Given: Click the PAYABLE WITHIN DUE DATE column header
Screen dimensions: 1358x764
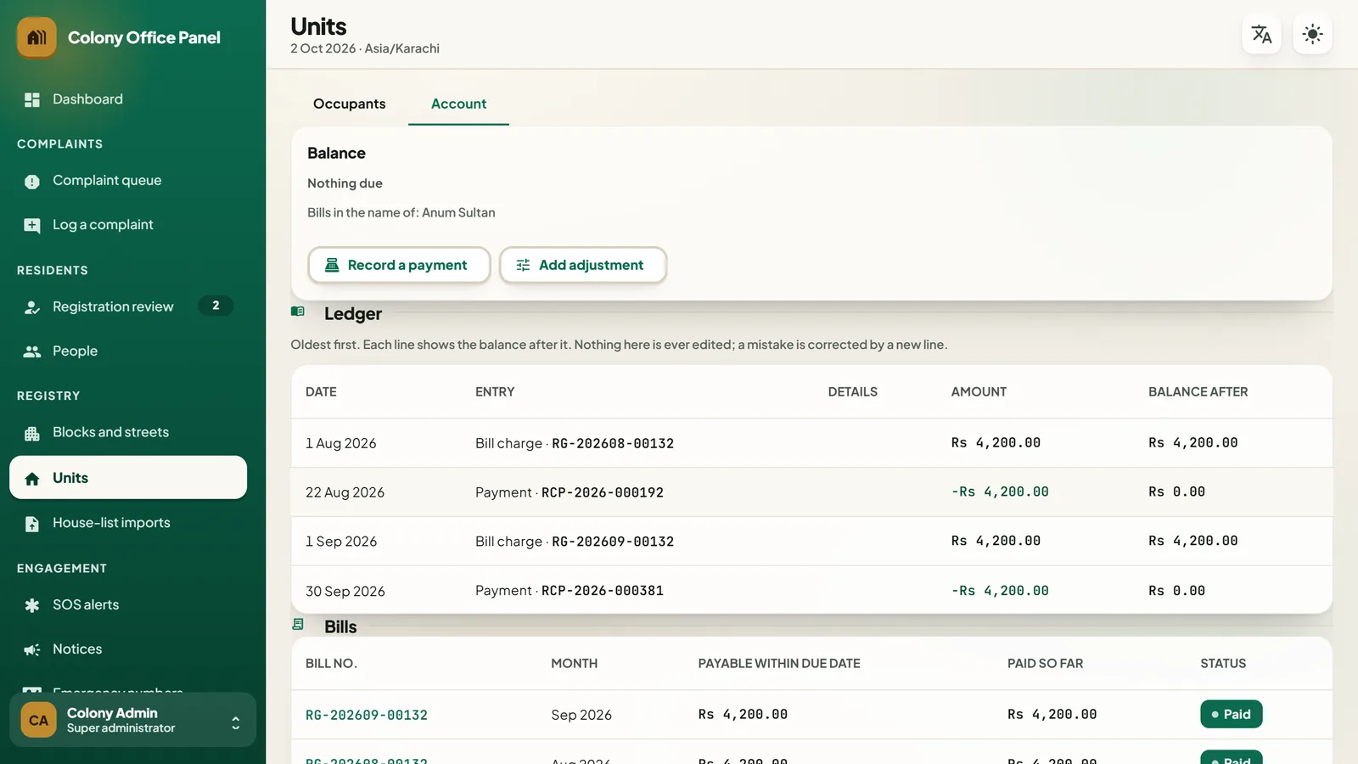Looking at the screenshot, I should coord(779,663).
